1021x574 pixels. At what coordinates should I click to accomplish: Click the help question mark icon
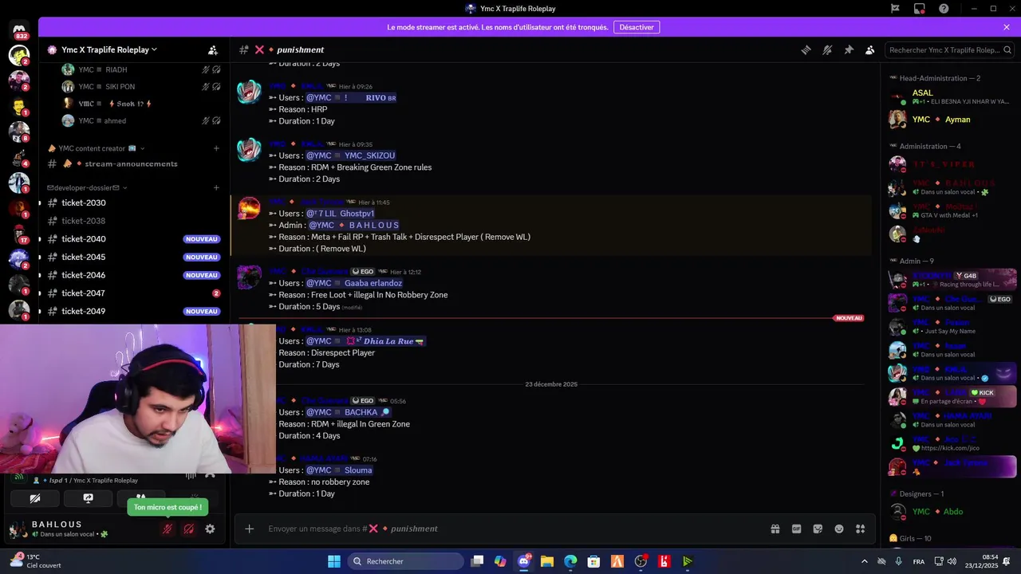[x=944, y=9]
